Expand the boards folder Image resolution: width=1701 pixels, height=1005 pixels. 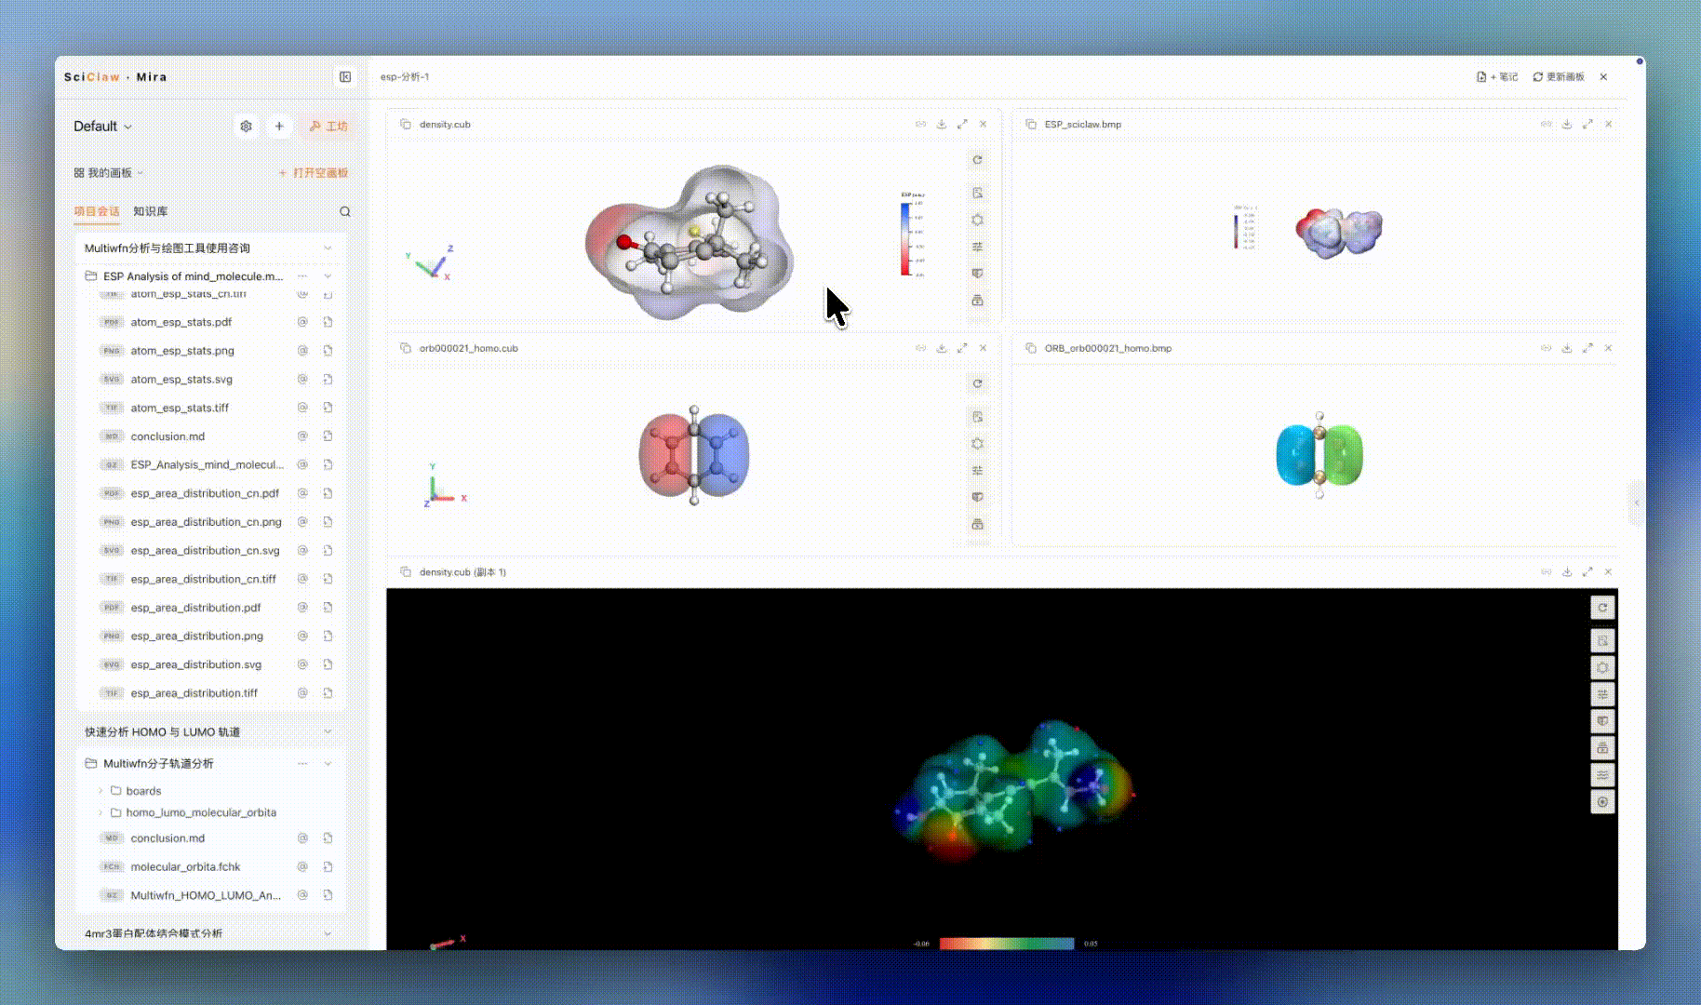click(x=100, y=791)
